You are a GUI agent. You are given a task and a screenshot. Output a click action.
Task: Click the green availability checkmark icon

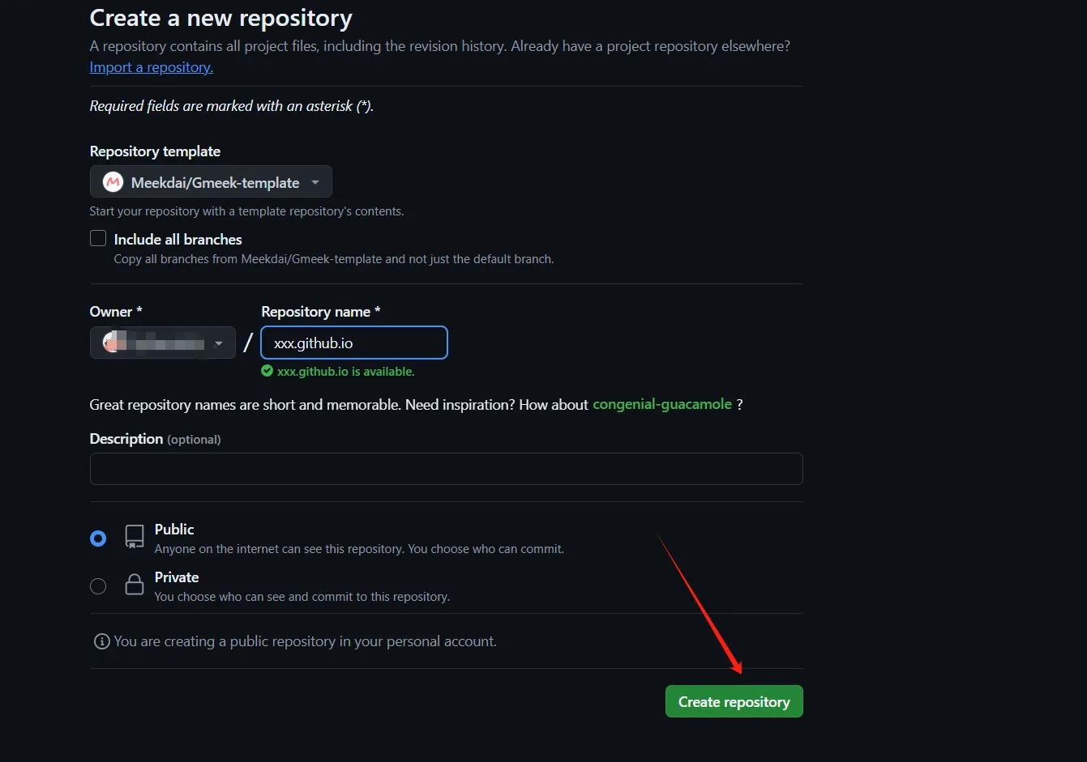267,371
